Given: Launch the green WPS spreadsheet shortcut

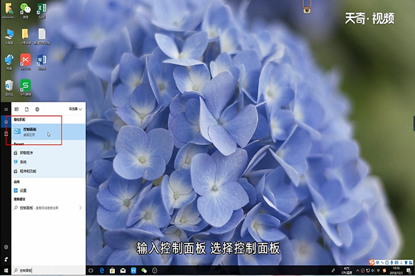Looking at the screenshot, I should point(26,88).
